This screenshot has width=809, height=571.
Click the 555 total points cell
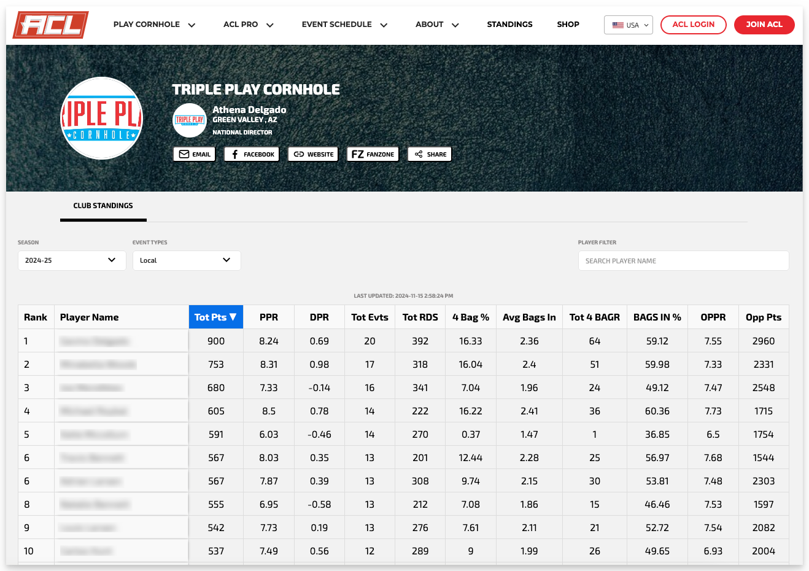pos(216,505)
